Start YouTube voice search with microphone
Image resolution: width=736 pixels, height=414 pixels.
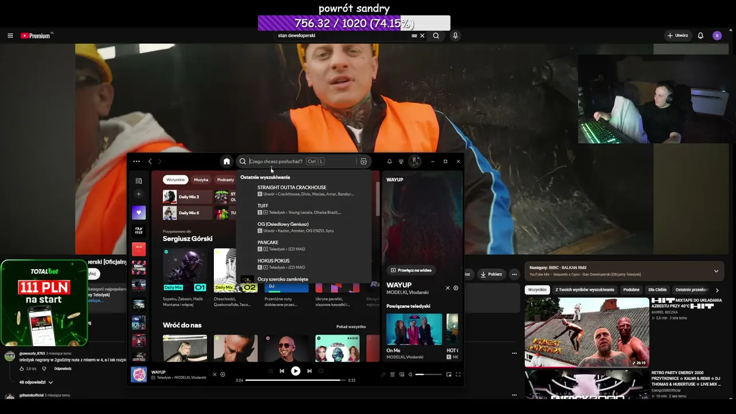click(455, 36)
